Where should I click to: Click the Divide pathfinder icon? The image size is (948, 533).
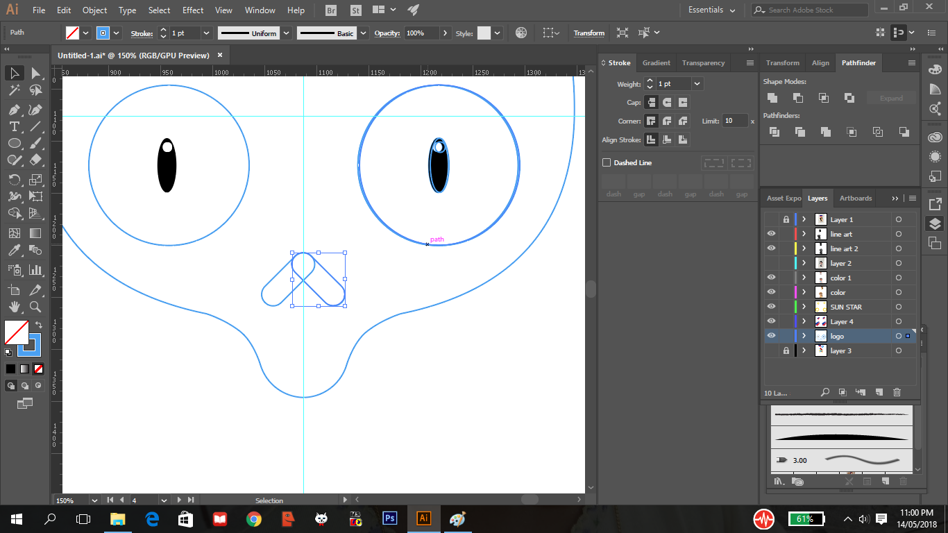(x=774, y=132)
